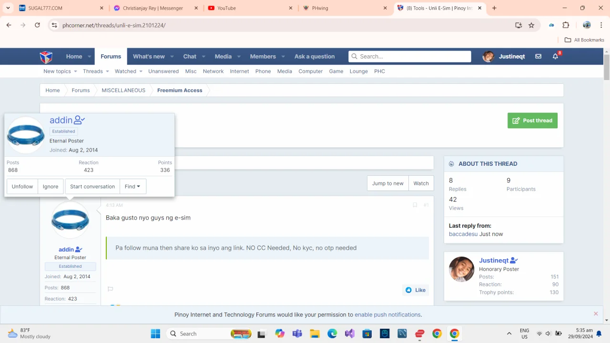610x343 pixels.
Task: Click Start conversation in user popup
Action: (92, 186)
